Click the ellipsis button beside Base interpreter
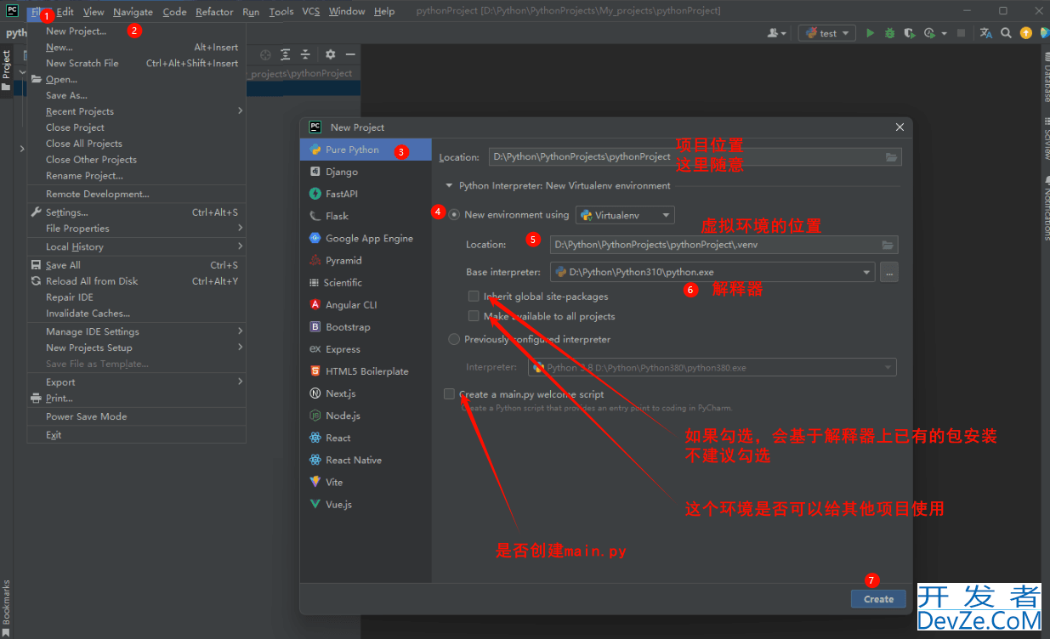The image size is (1050, 639). tap(889, 273)
